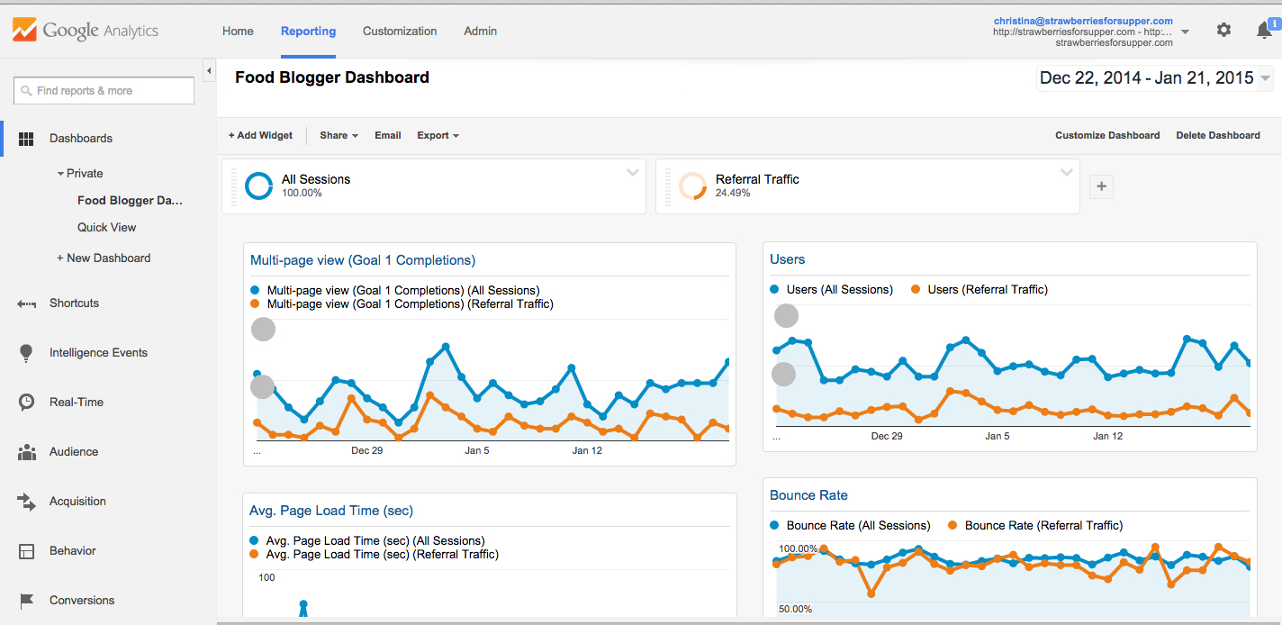Open the Export dropdown menu

pyautogui.click(x=438, y=136)
